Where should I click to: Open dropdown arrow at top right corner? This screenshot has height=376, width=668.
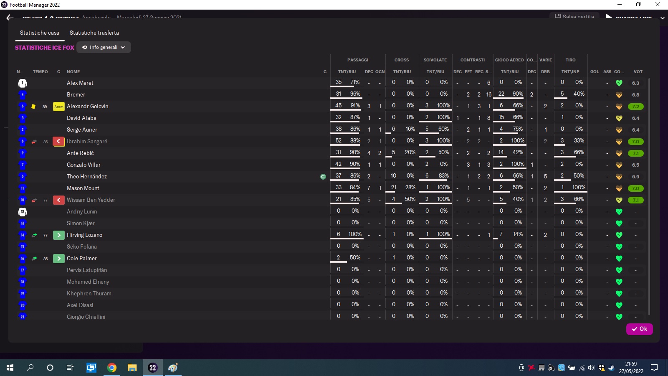tap(662, 18)
